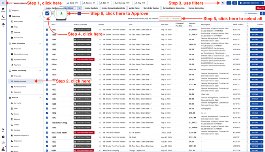Image resolution: width=265 pixels, height=152 pixels.
Task: Click the Vendor Invoice button
Action: point(250,3)
